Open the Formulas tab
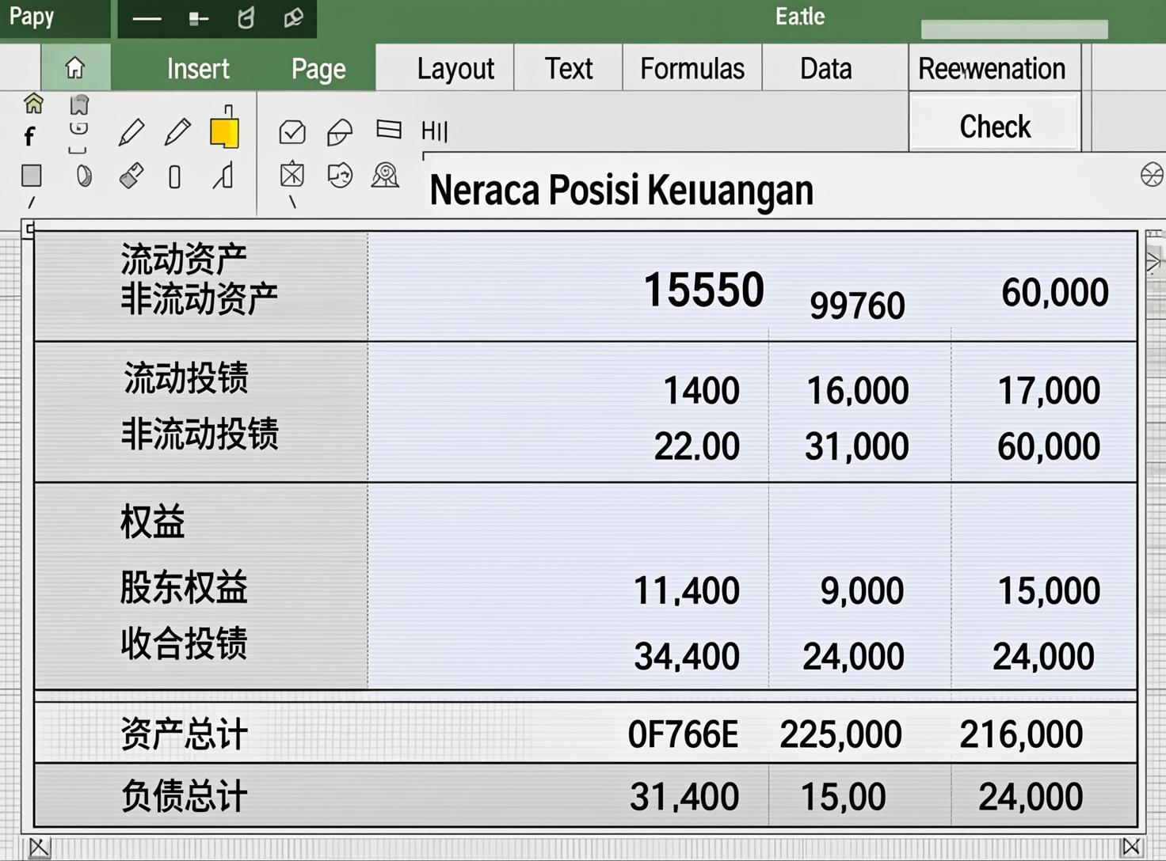The width and height of the screenshot is (1166, 861). tap(692, 69)
